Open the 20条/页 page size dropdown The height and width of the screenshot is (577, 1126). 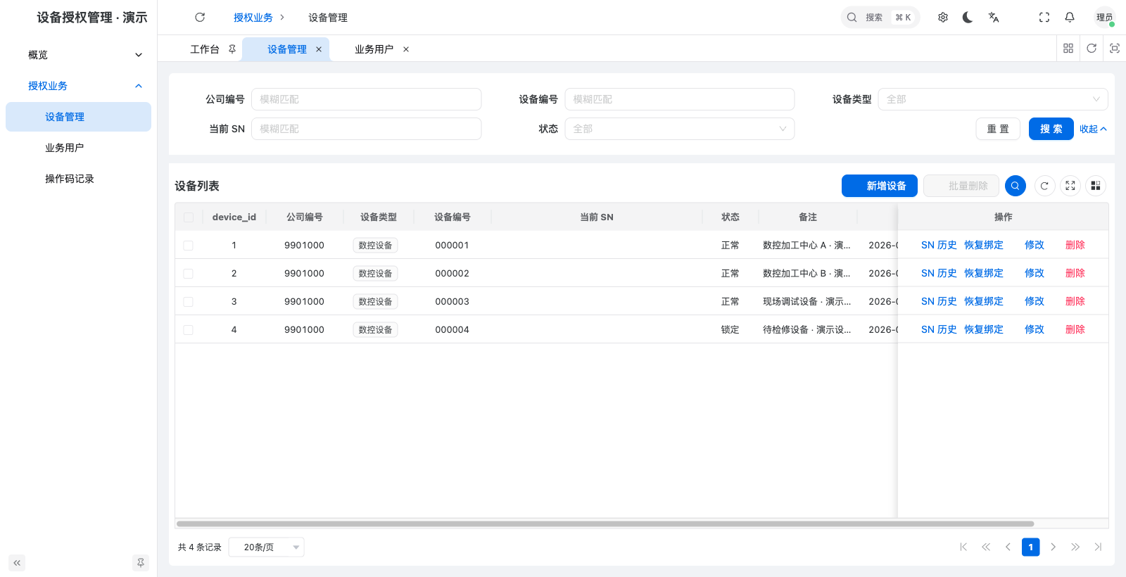pos(267,547)
